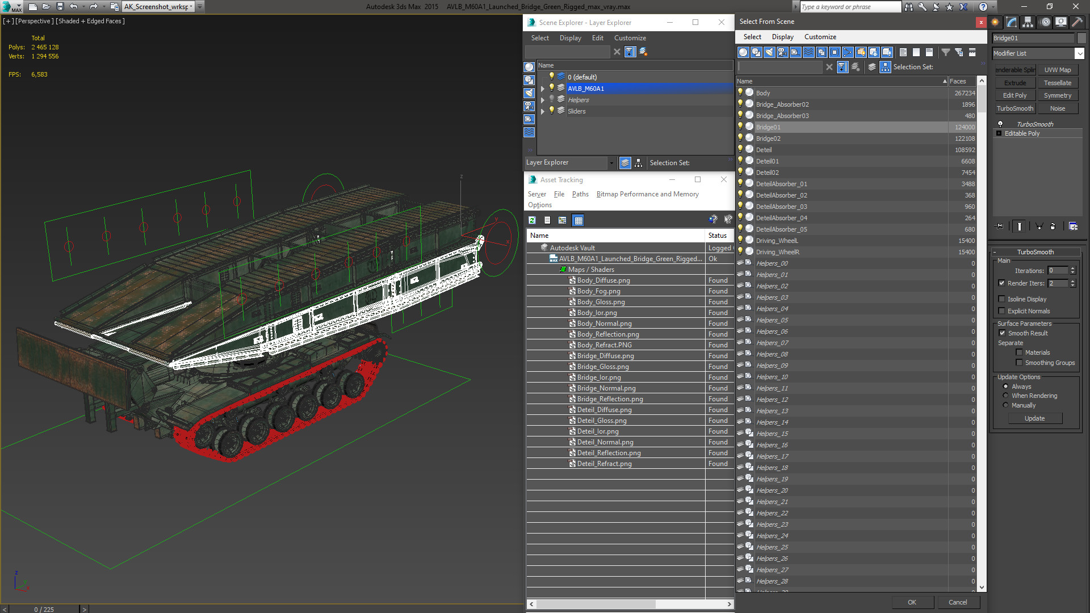Screen dimensions: 1090x613
Task: Click Sort by Hierarchy icon in Layer Explorer
Action: coord(639,163)
